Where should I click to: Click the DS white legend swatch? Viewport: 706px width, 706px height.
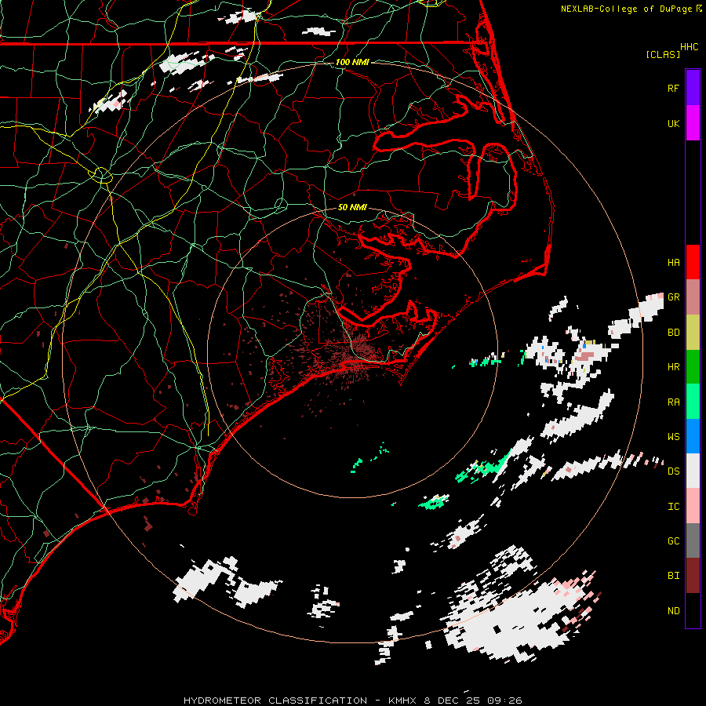tap(693, 471)
